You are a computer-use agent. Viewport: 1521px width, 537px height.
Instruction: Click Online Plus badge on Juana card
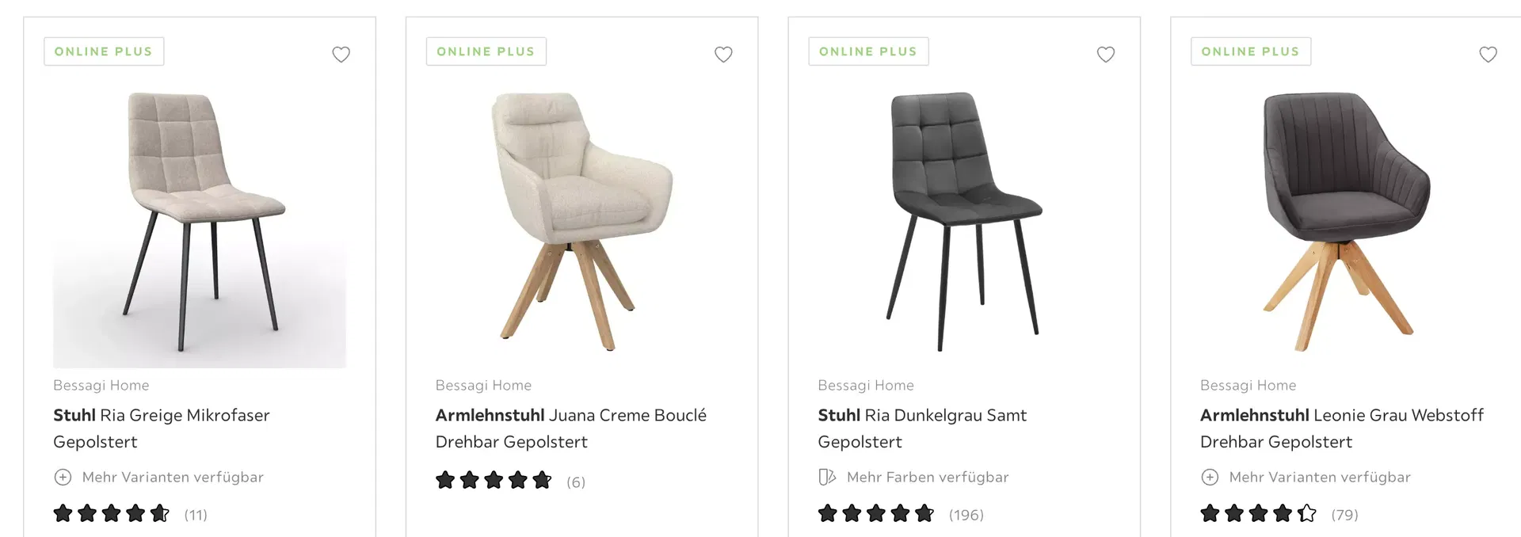(x=486, y=51)
